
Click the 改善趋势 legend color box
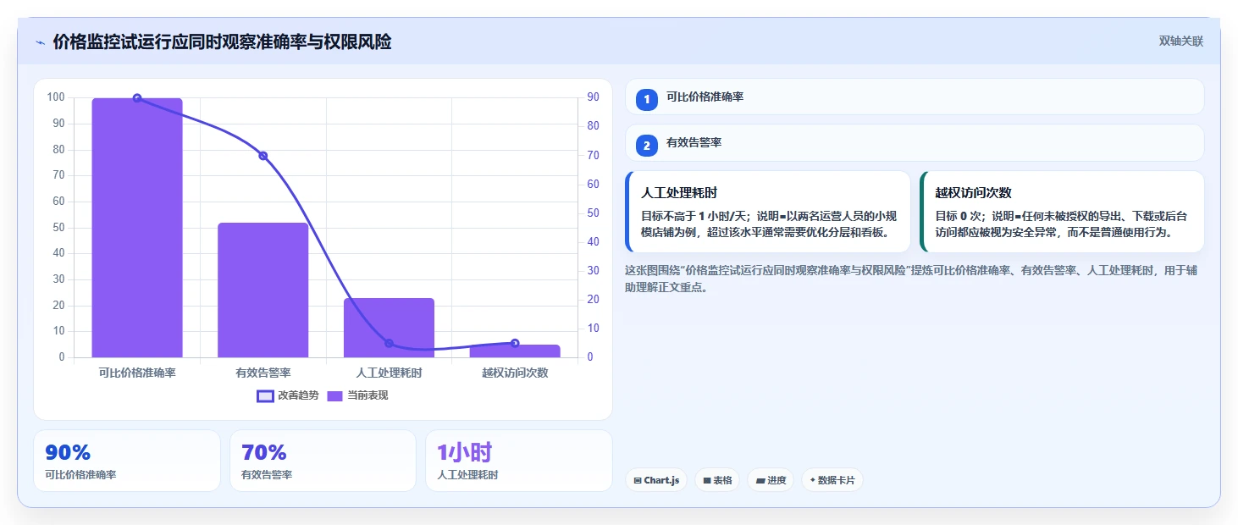coord(265,396)
